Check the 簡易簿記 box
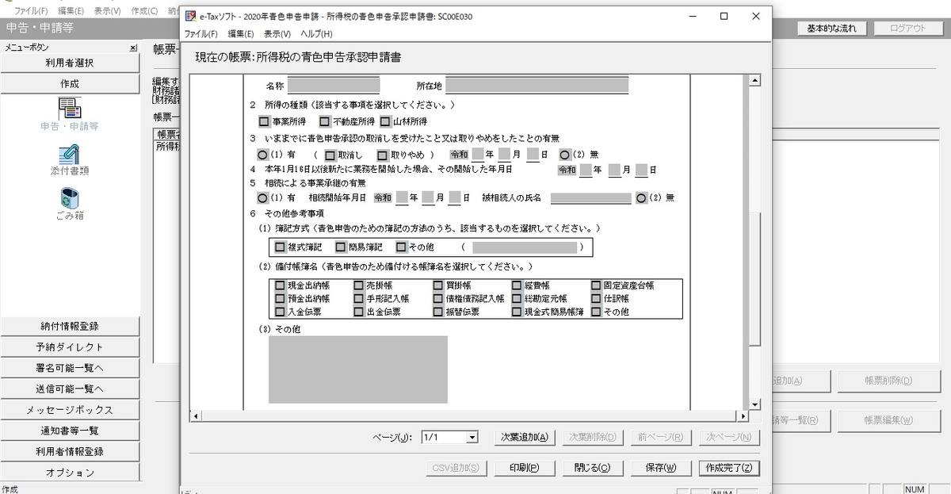The height and width of the screenshot is (494, 951). (x=341, y=247)
